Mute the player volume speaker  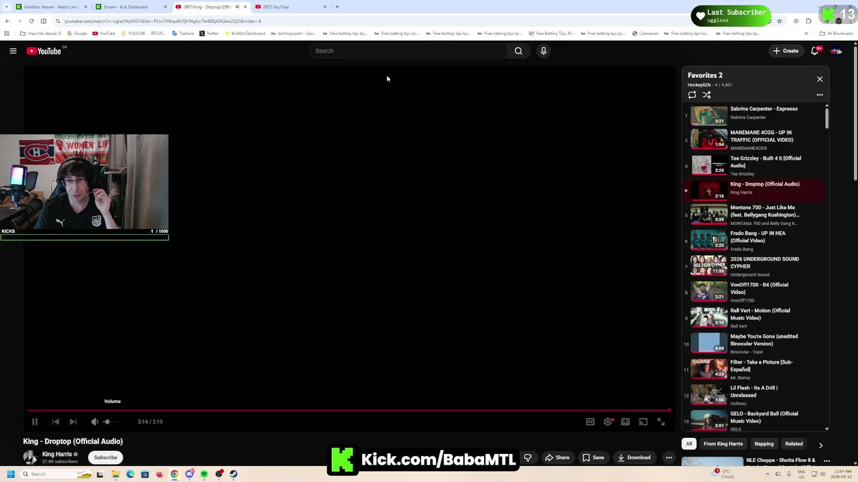tap(95, 422)
